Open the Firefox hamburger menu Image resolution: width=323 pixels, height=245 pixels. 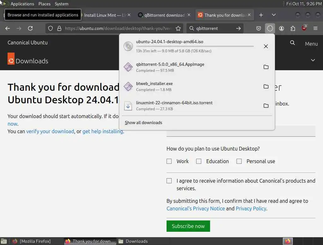(315, 28)
